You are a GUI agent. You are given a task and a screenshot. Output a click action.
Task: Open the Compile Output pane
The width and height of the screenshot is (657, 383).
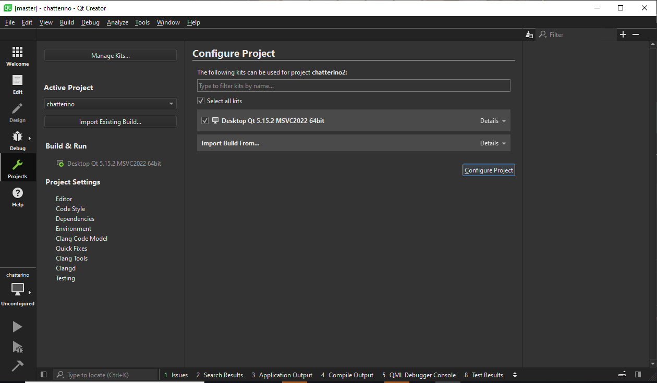pos(347,375)
